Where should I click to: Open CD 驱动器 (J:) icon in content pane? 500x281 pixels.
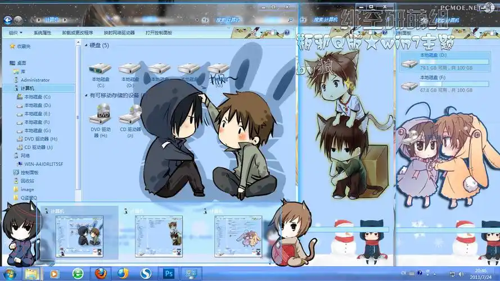130,121
